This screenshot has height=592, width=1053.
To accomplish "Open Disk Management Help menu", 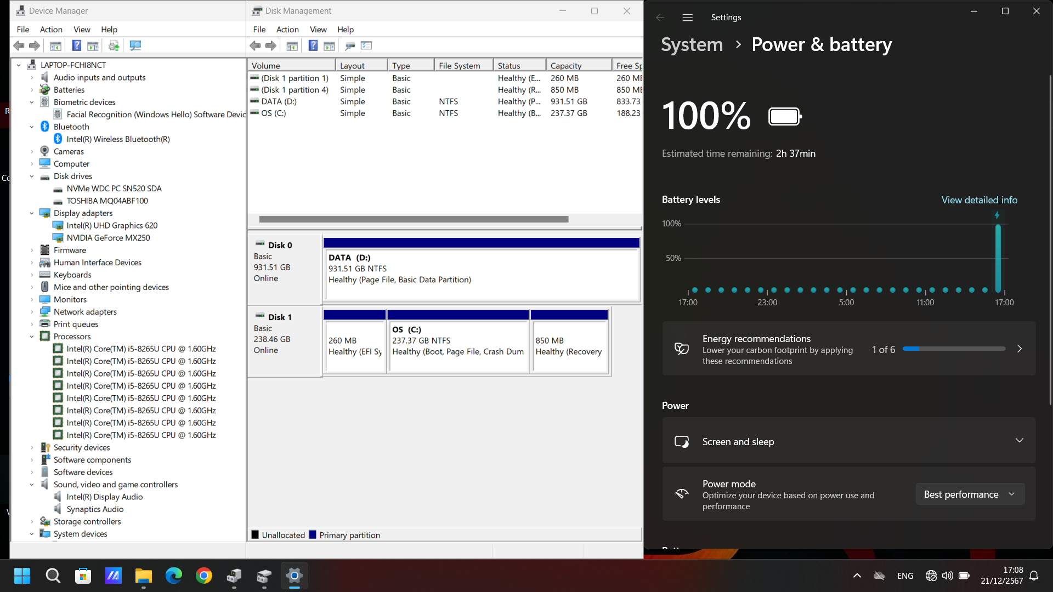I will [346, 30].
